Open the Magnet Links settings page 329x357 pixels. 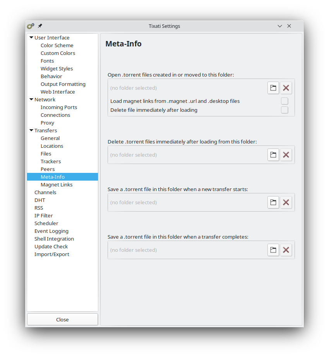coord(56,184)
